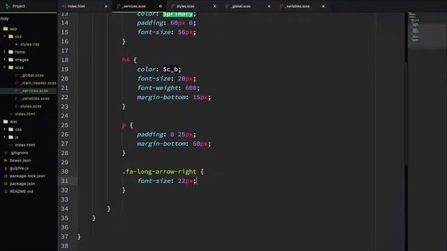
Task: Click the bower.json file icon
Action: coord(6,160)
